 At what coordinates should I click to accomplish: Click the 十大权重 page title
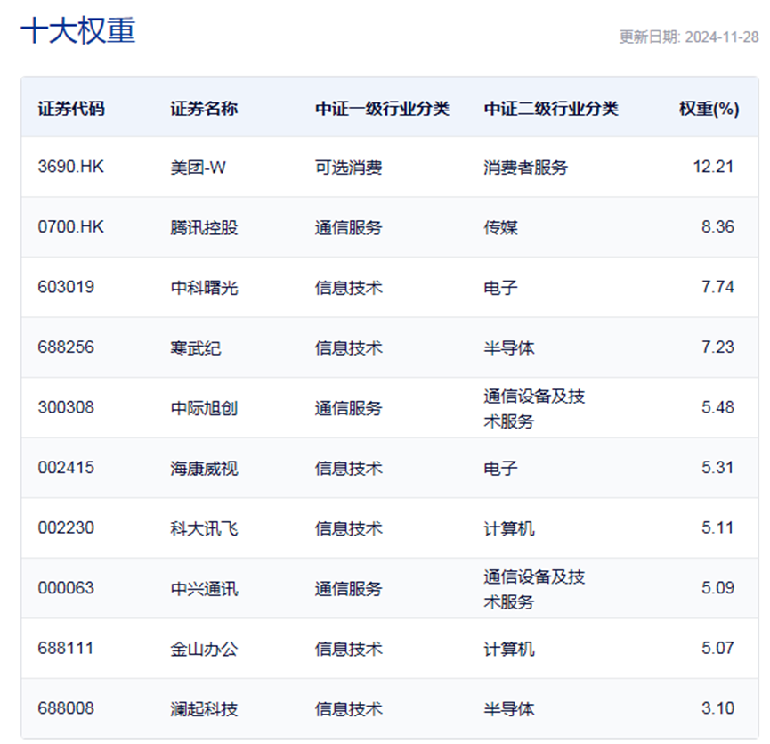pyautogui.click(x=78, y=30)
